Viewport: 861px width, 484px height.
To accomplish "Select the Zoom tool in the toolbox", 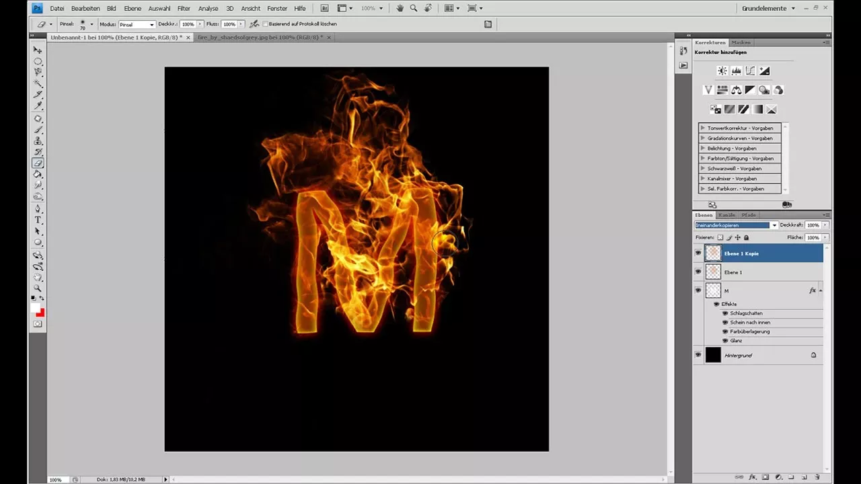I will coord(38,288).
